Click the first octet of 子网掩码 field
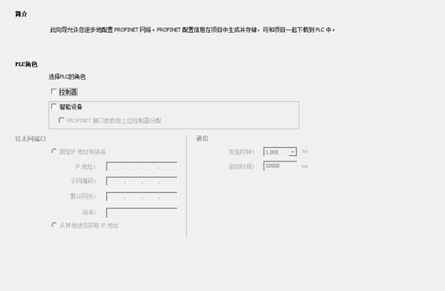This screenshot has height=291, width=445. tap(116, 182)
